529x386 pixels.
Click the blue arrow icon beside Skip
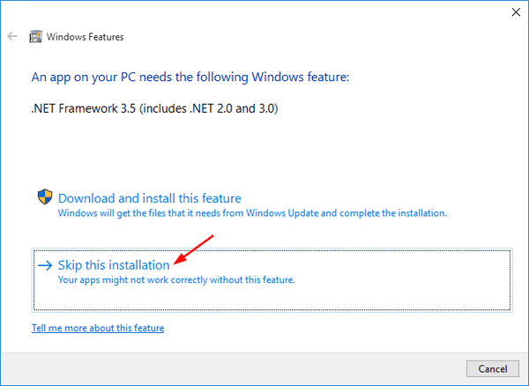pos(44,264)
